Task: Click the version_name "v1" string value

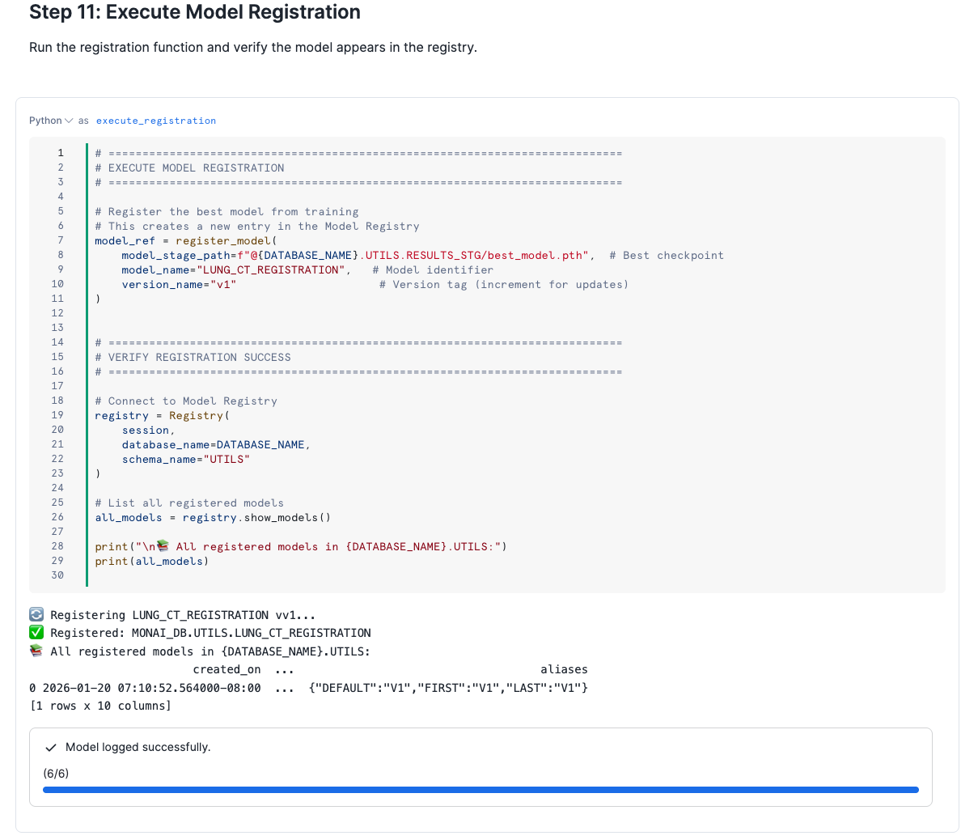Action: coord(223,284)
